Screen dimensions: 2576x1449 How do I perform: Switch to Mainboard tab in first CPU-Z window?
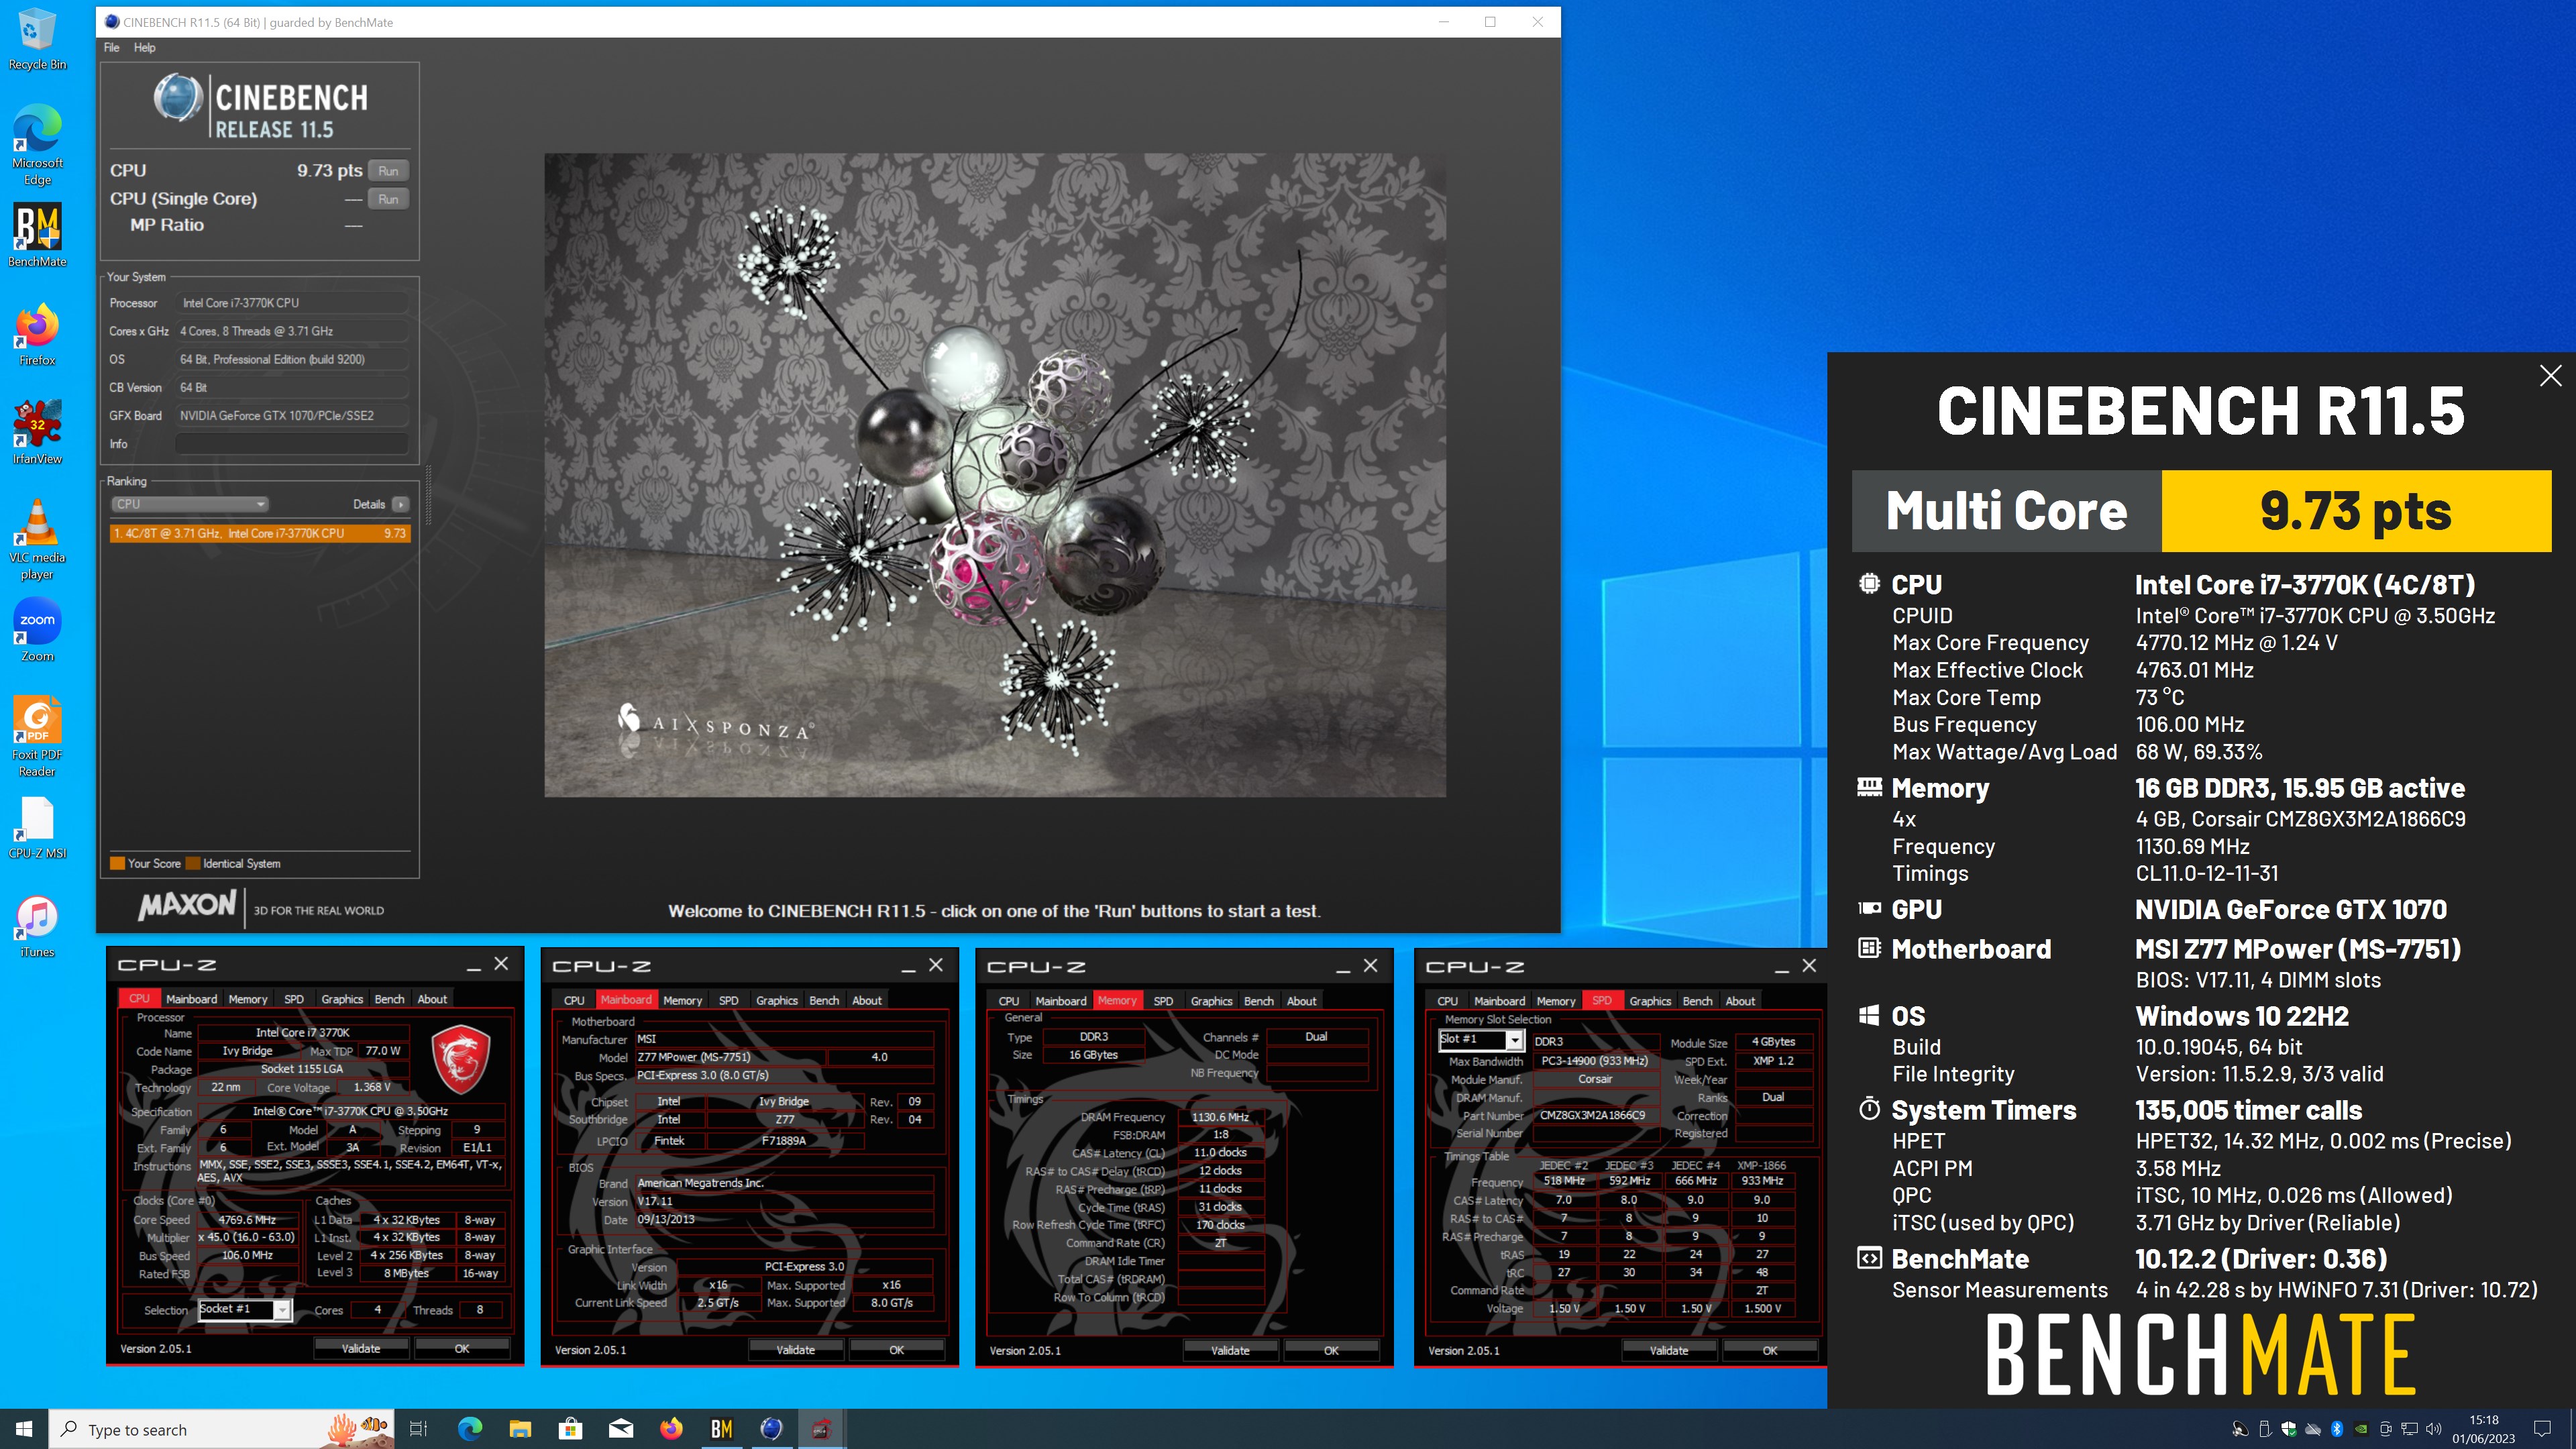tap(191, 999)
